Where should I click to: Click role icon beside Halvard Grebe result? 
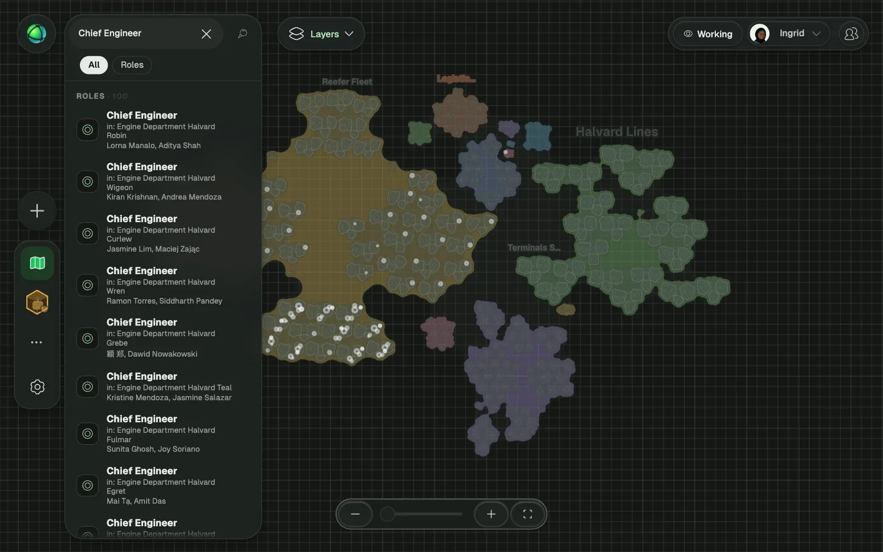(88, 339)
